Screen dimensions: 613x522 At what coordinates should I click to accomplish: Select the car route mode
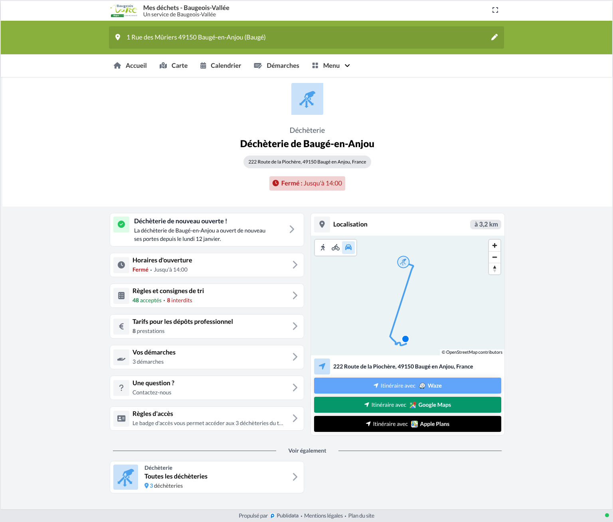coord(348,248)
